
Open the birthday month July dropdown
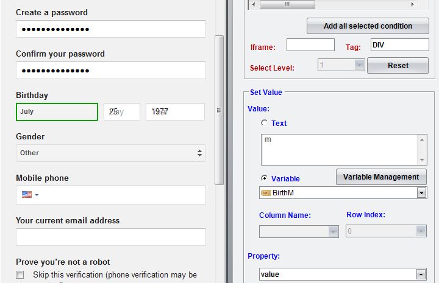click(57, 112)
